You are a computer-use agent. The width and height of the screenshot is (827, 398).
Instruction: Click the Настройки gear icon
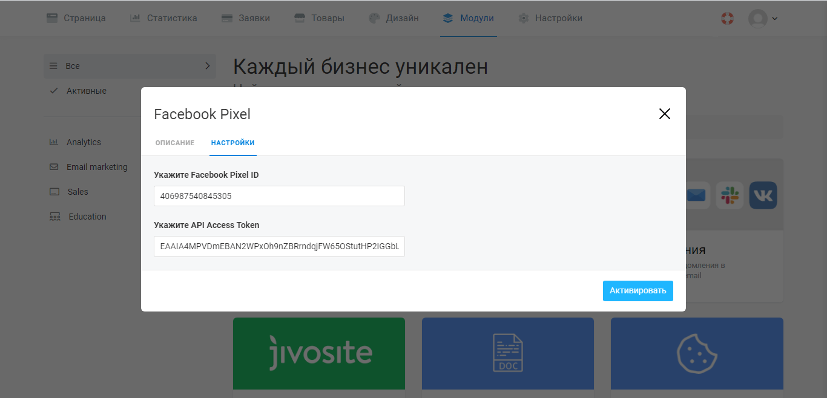[x=524, y=18]
